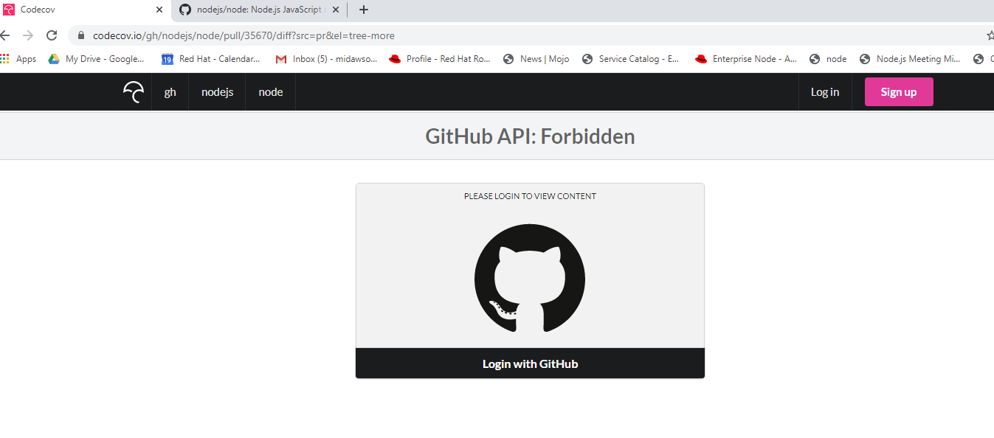The height and width of the screenshot is (438, 994).
Task: Open Profile - Red Hat bookmark
Action: point(440,59)
